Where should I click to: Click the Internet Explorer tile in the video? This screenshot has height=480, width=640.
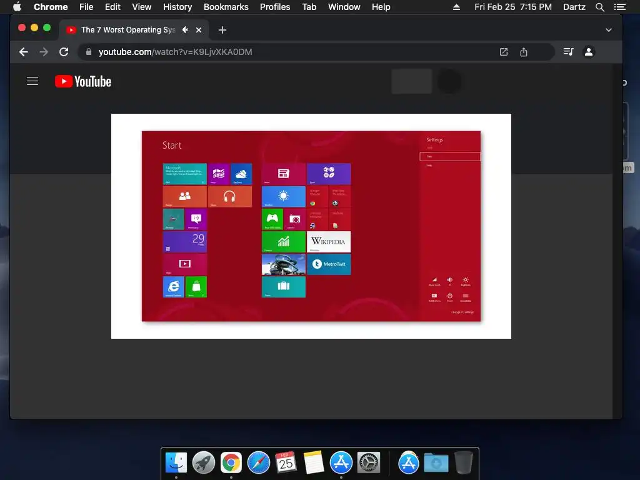point(174,286)
